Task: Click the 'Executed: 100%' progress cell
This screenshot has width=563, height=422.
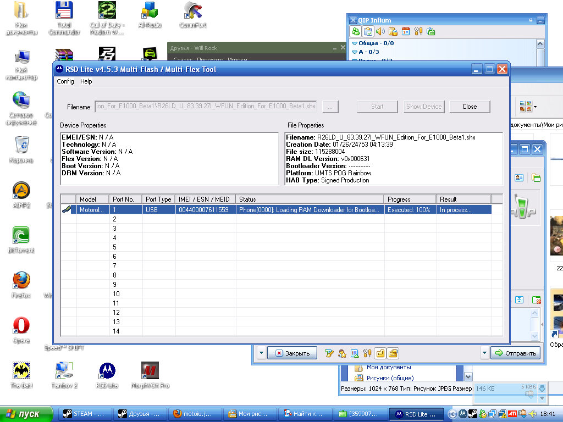Action: [x=409, y=209]
